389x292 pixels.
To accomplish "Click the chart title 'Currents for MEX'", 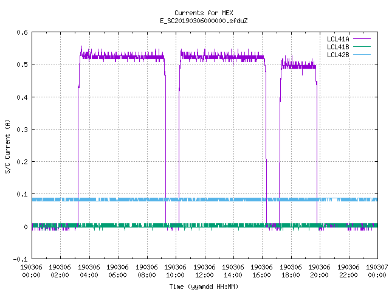I will coord(204,13).
